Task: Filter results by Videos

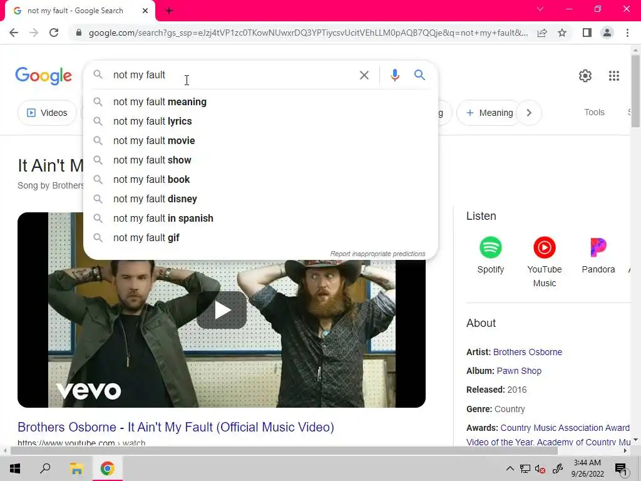Action: click(47, 113)
